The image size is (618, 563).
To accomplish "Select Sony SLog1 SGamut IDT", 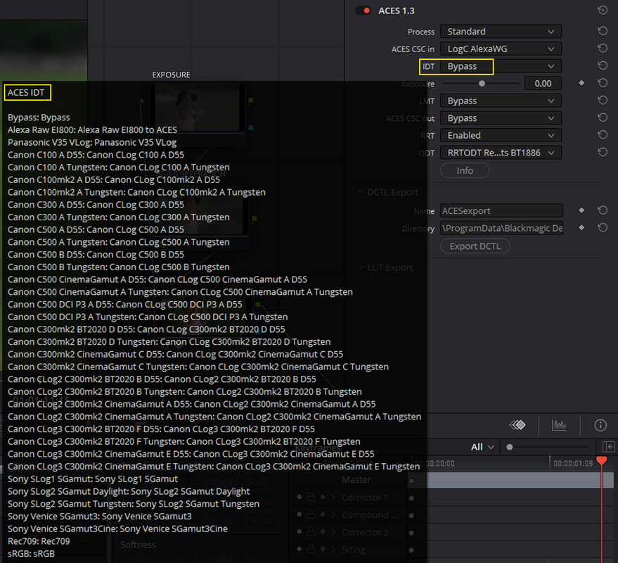I will [x=93, y=479].
